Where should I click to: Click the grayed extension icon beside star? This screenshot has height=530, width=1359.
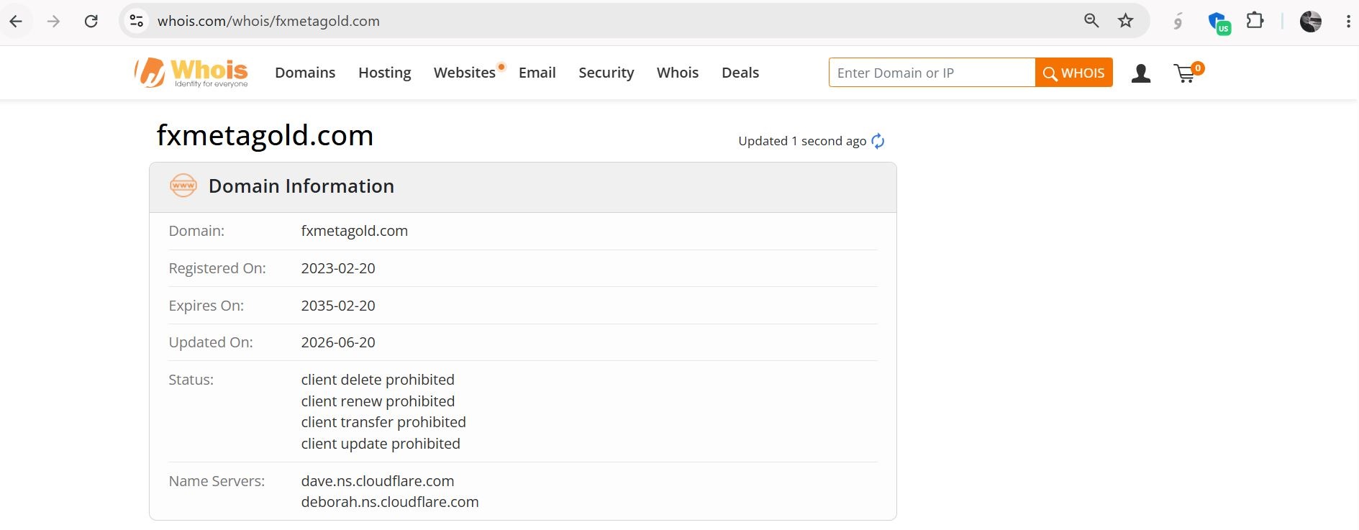coord(1178,22)
